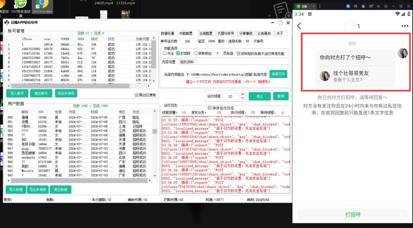Click the sender avatar beside the greeting message

point(403,53)
